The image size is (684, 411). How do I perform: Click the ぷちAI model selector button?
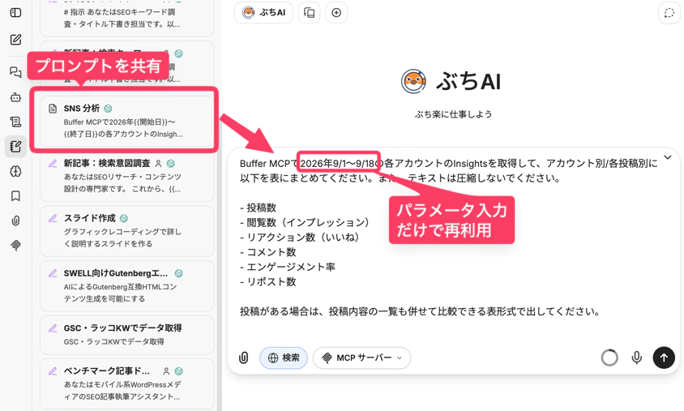coord(263,13)
